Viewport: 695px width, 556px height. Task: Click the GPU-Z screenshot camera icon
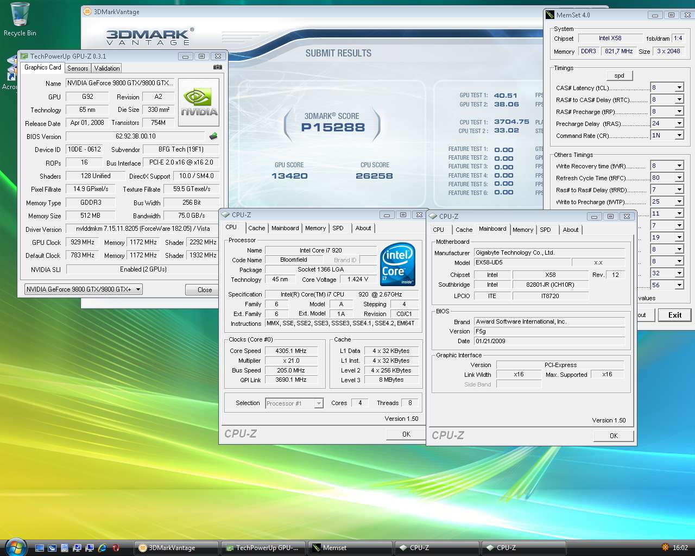click(x=217, y=67)
